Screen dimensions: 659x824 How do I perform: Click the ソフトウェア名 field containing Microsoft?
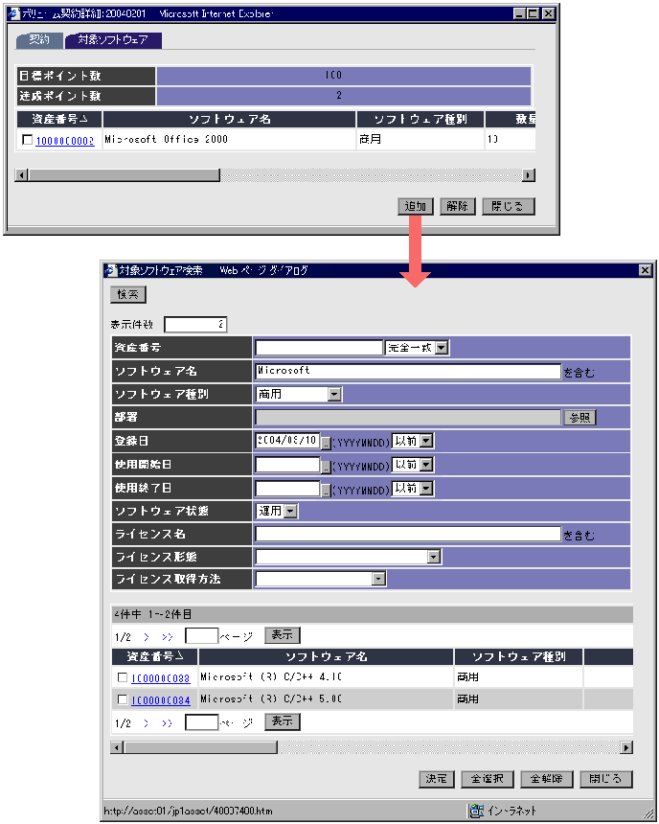[408, 371]
